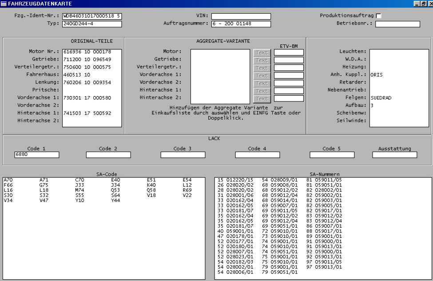This screenshot has width=433, height=281.
Task: Toggle the Produktionsauftrag checkbox
Action: point(378,16)
